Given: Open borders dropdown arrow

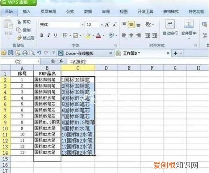Looking at the screenshot, I should click(70, 36).
